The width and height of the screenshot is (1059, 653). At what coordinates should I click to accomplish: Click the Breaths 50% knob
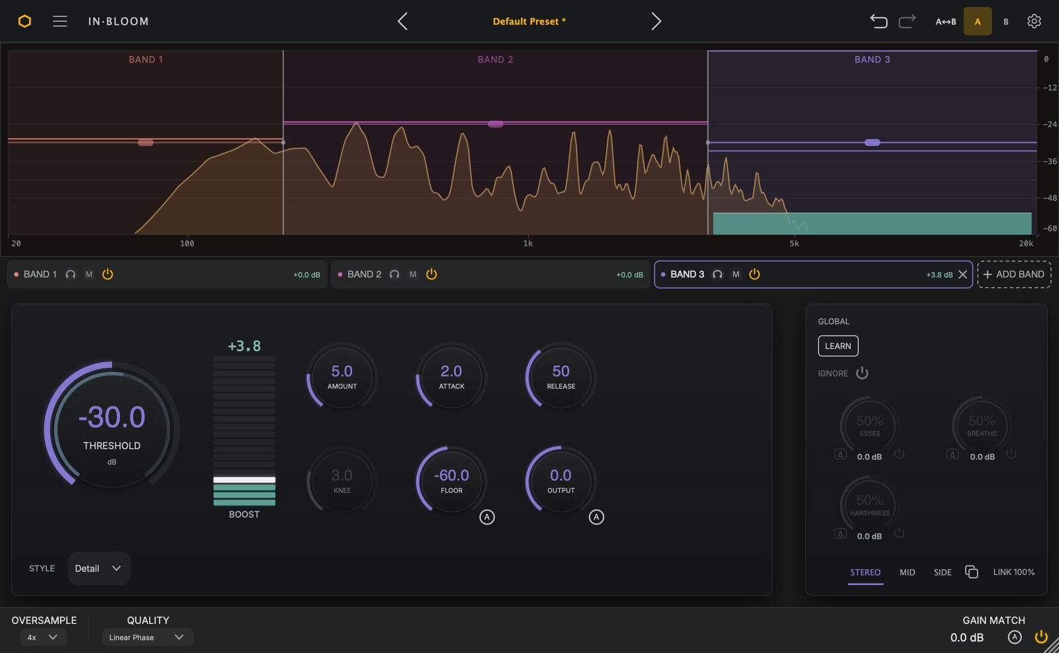[982, 425]
